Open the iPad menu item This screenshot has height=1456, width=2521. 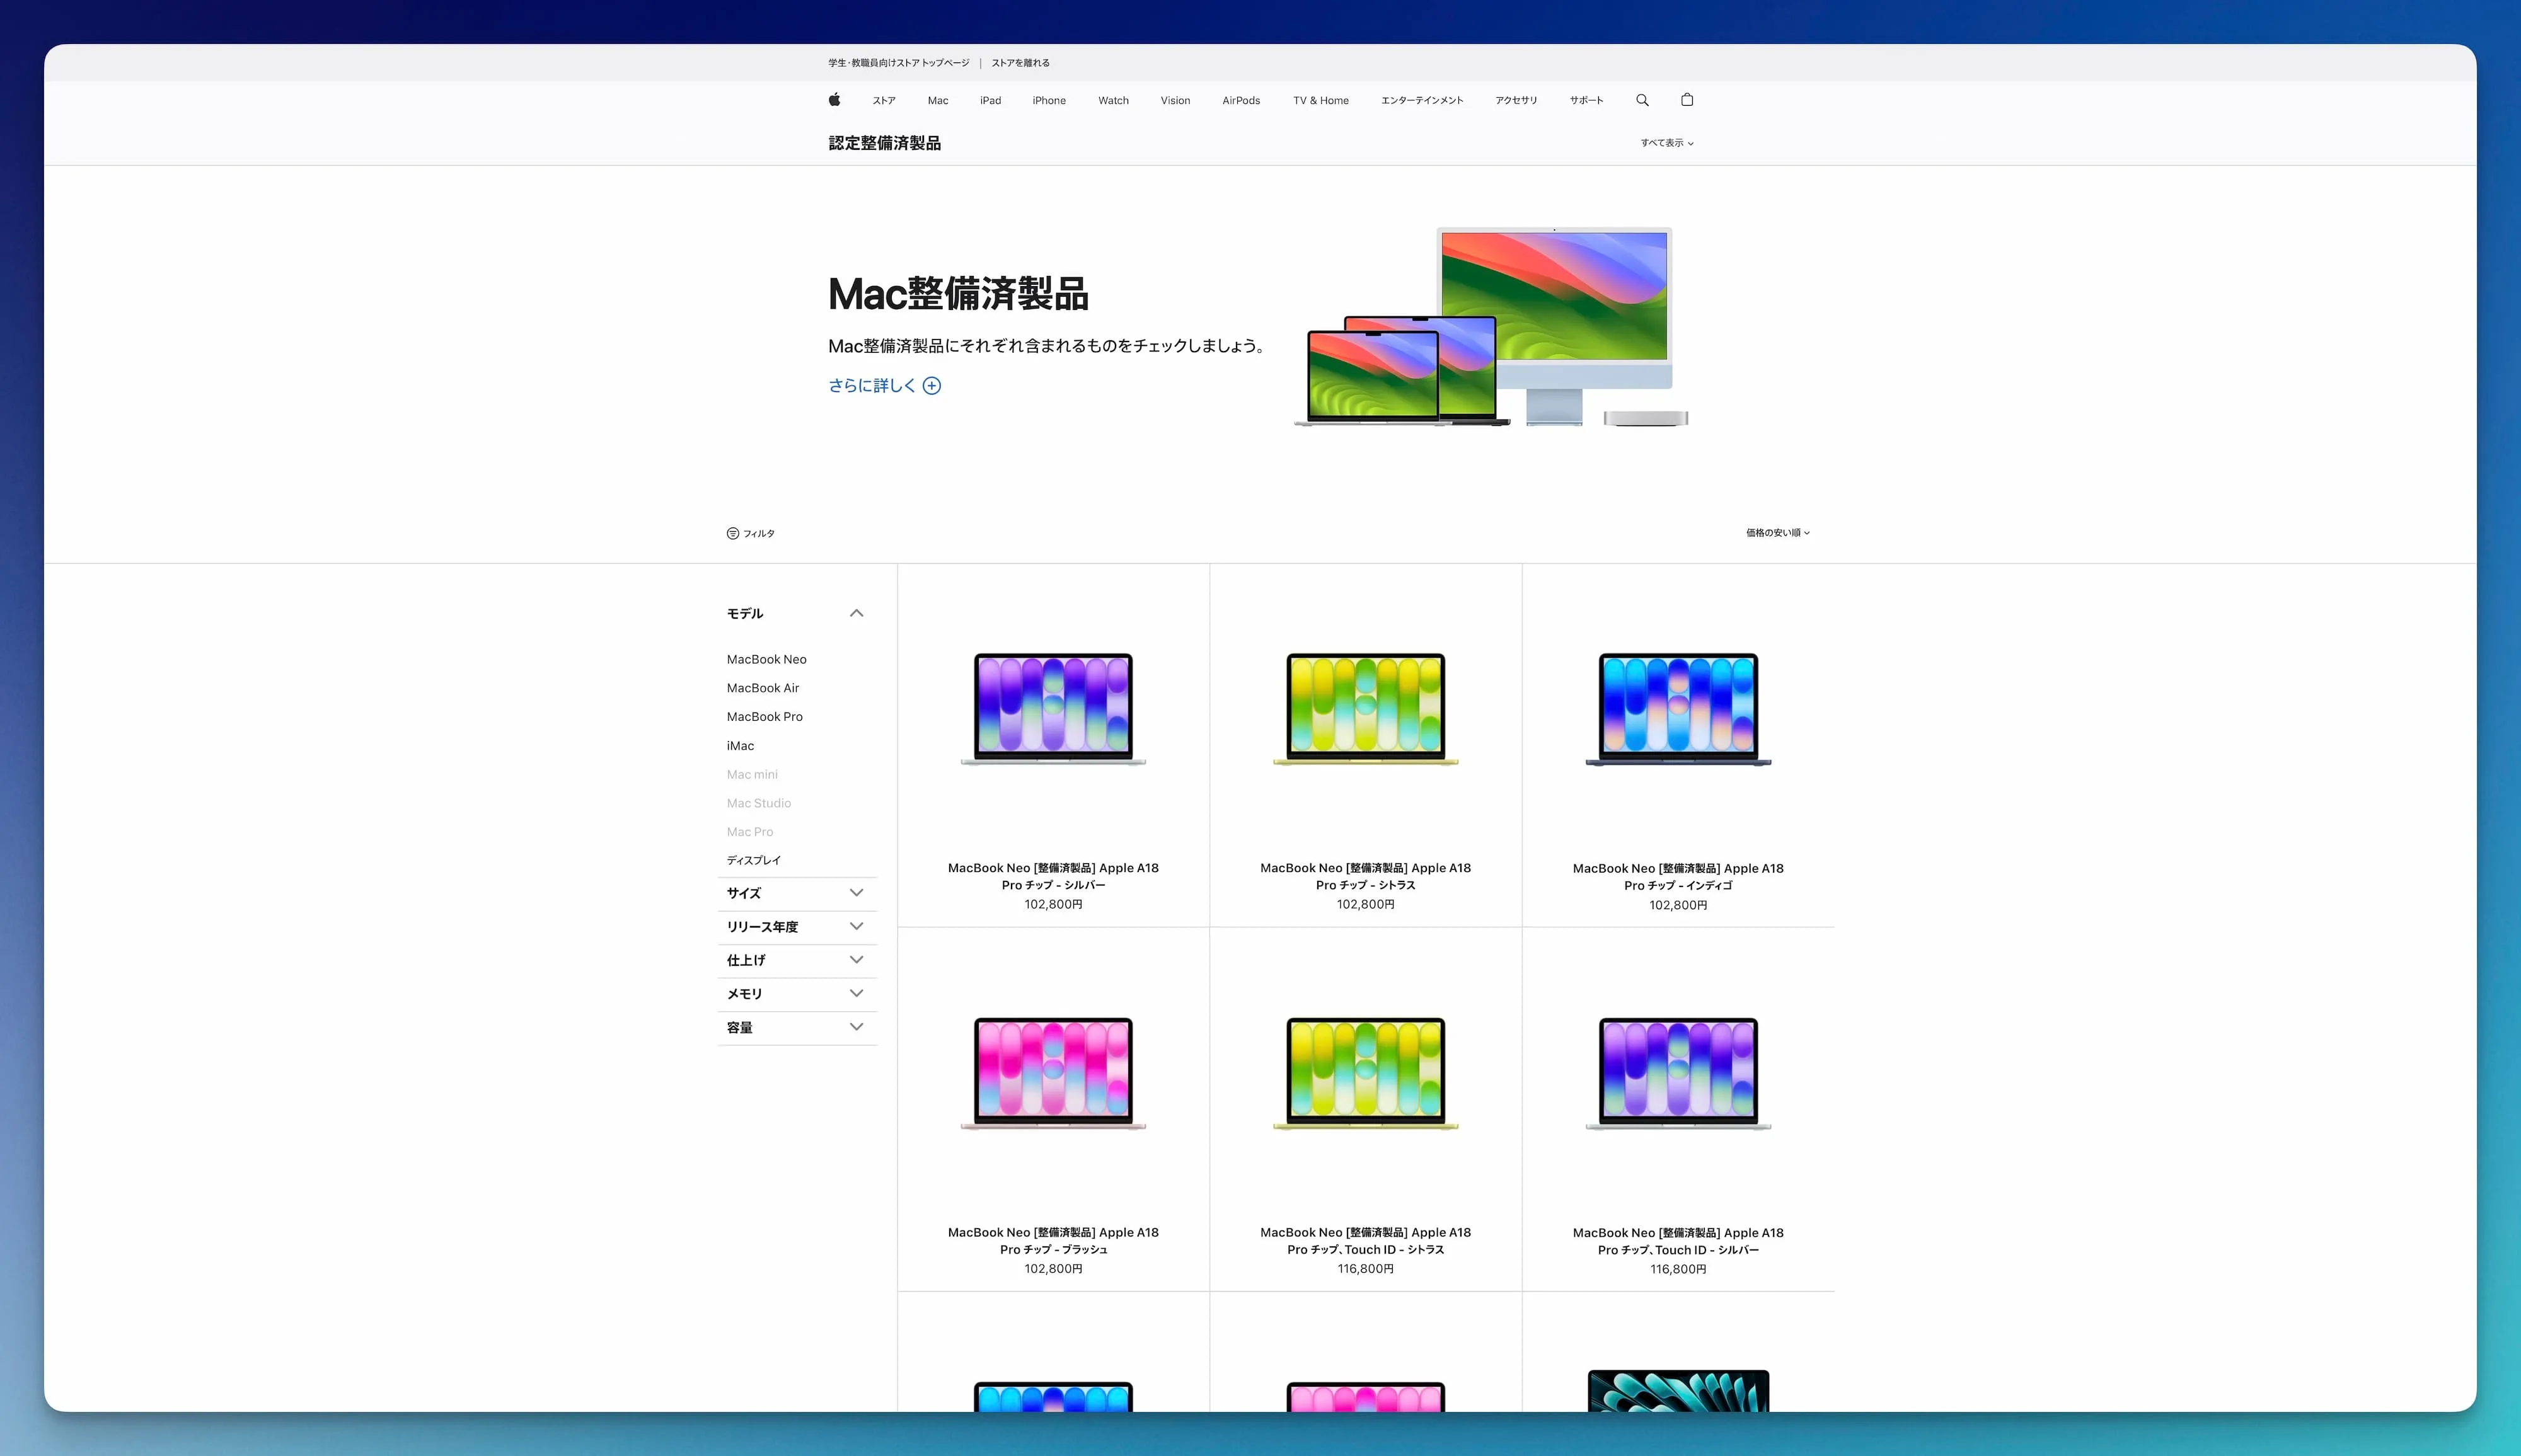pyautogui.click(x=990, y=100)
